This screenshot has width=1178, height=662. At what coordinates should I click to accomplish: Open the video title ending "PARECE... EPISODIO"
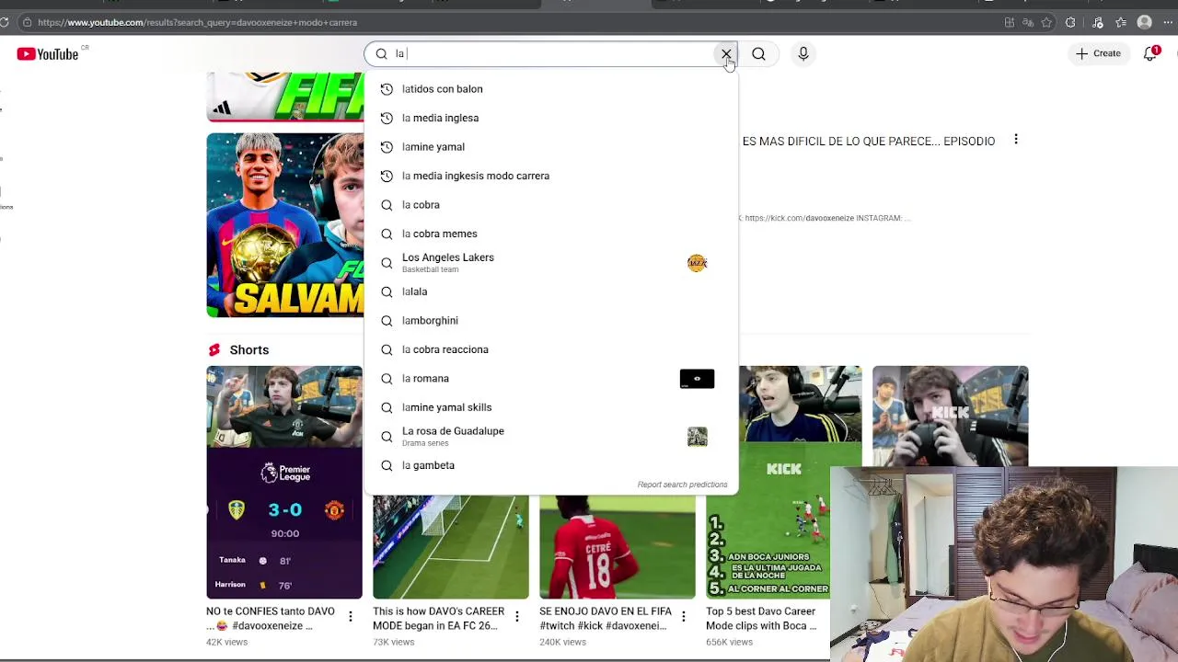click(x=868, y=142)
